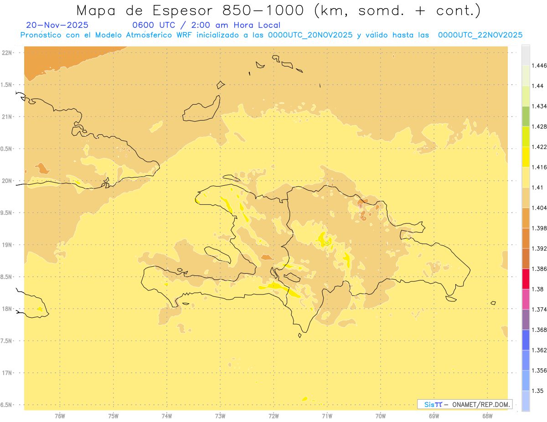
Task: Click the legend value '1.386'
Action: point(540,269)
